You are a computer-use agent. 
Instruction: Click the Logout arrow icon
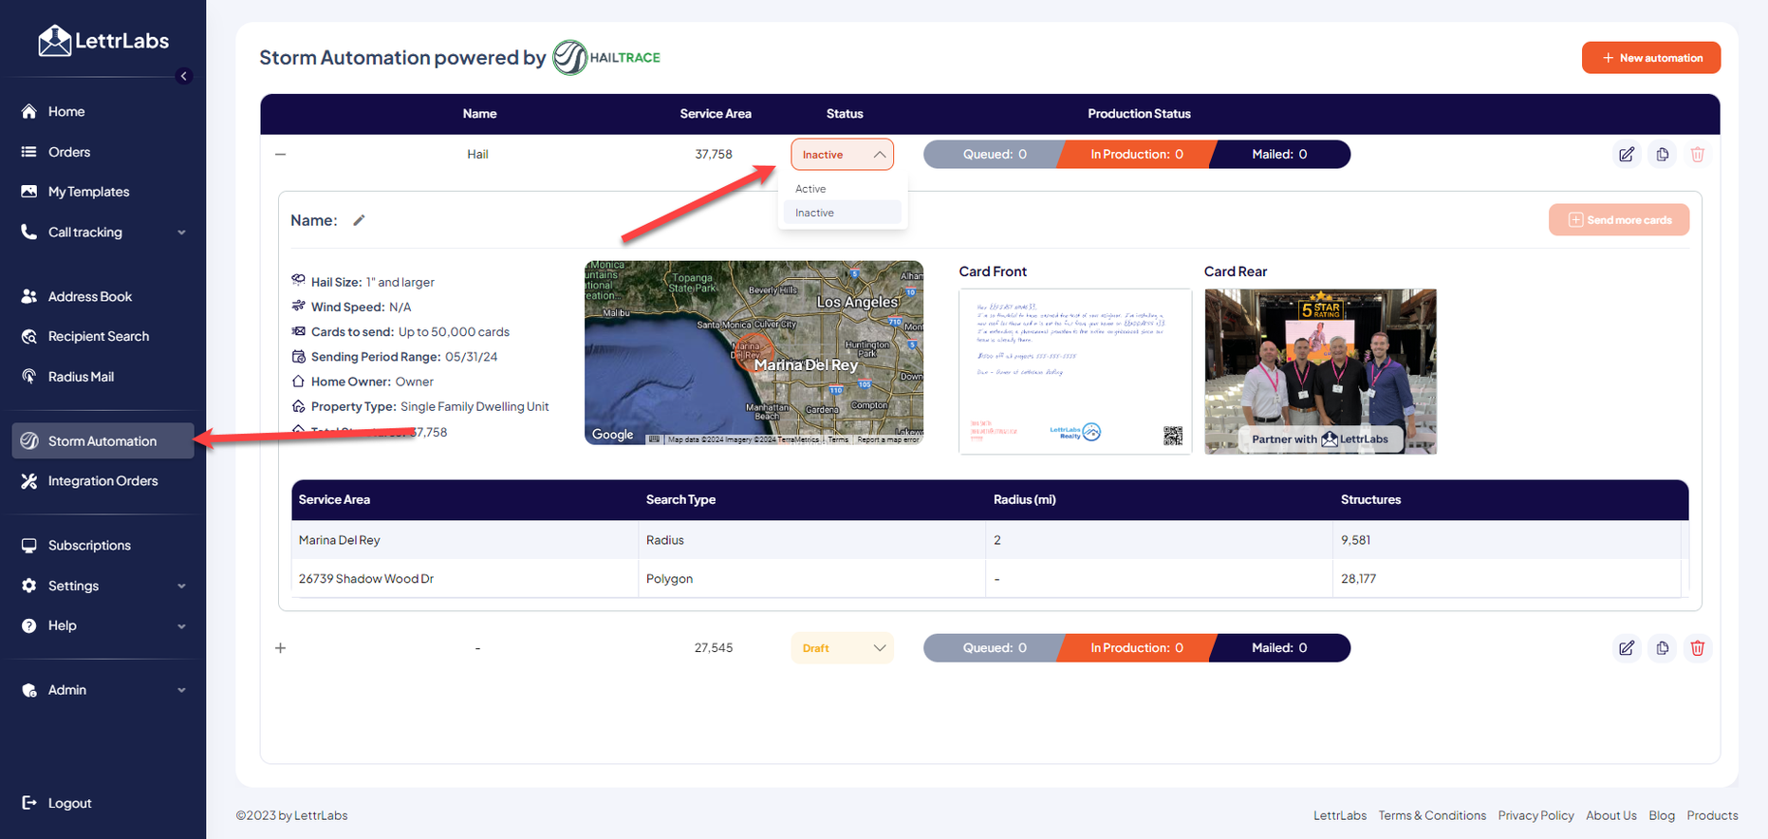pyautogui.click(x=29, y=803)
